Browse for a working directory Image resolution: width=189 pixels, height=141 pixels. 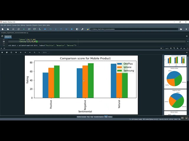[x=181, y=29]
